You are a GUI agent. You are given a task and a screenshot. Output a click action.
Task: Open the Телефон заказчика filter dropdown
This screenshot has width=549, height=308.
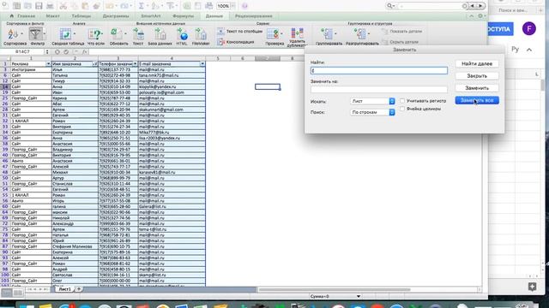(136, 64)
